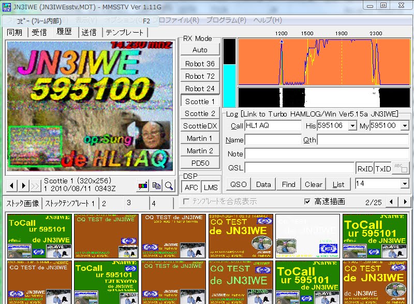Viewport: 414px width, 304px height.
Task: Select Martin 2 RX mode
Action: (x=200, y=151)
